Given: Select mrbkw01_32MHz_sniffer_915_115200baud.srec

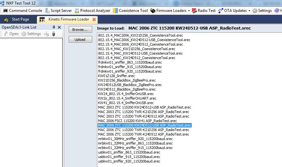Looking at the screenshot, I should (x=135, y=148).
